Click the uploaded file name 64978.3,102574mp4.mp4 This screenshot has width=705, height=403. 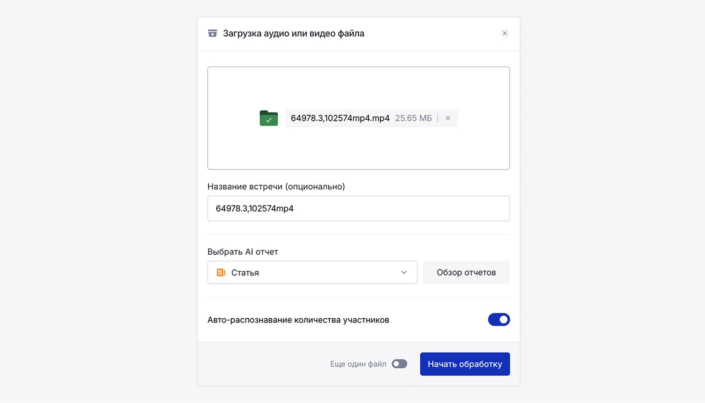[x=340, y=118]
